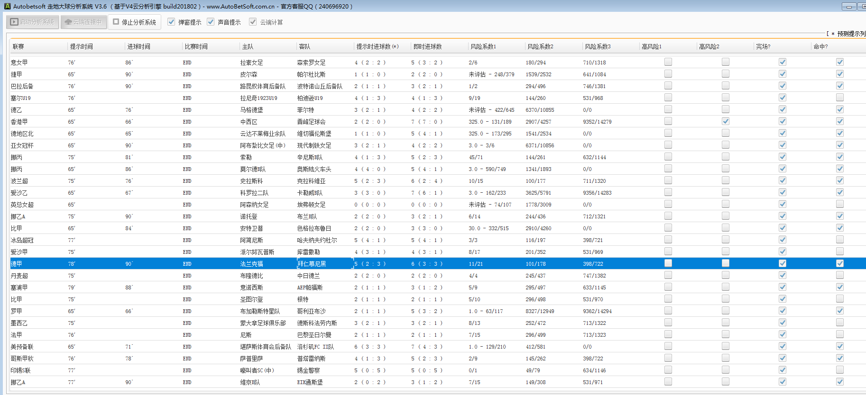
Task: Click the 风险系数1 column header
Action: pos(483,46)
